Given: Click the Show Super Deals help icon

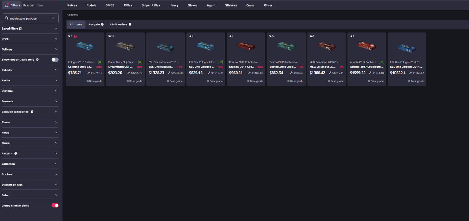Looking at the screenshot, I should tap(37, 60).
